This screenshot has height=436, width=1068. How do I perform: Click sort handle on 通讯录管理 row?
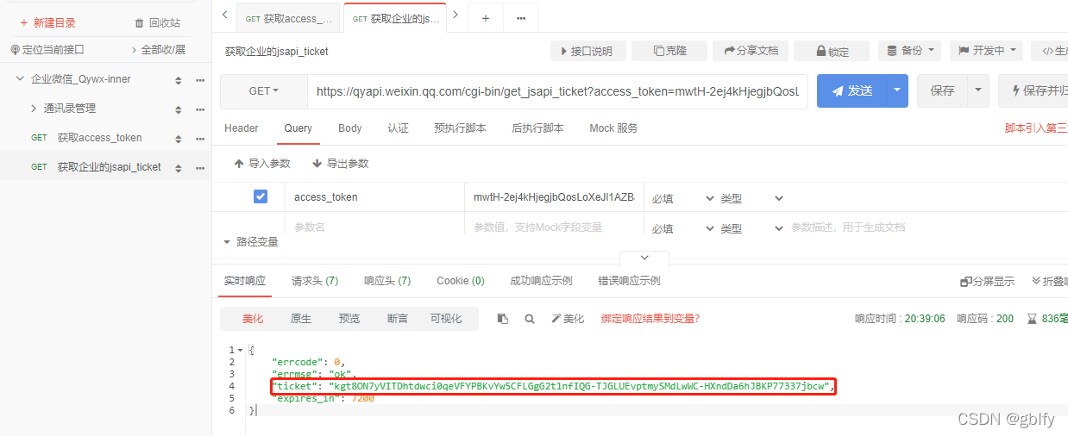point(179,109)
